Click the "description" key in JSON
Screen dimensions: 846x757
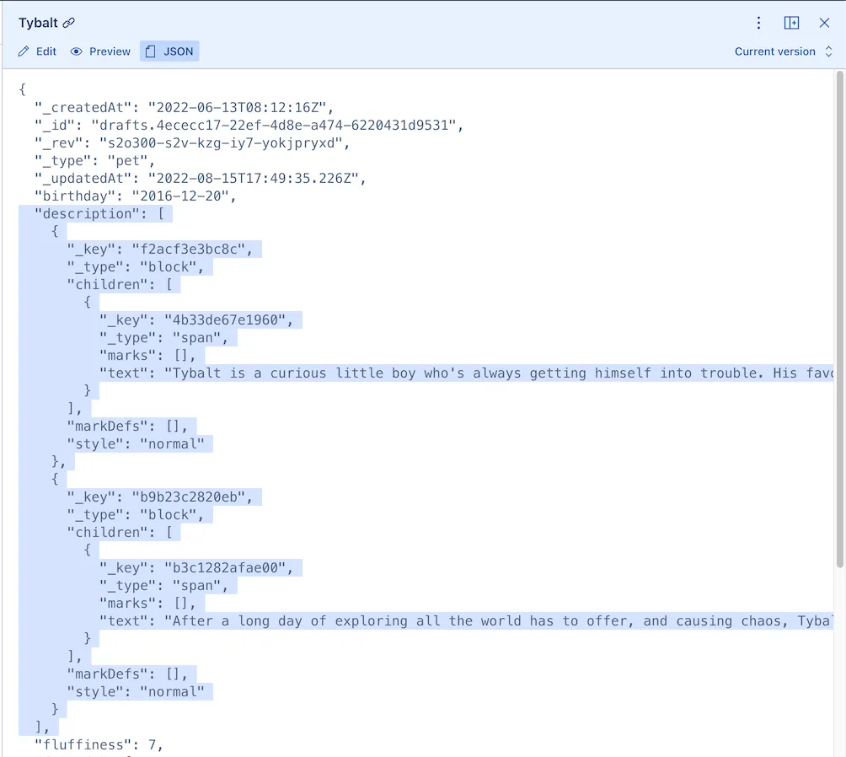88,214
